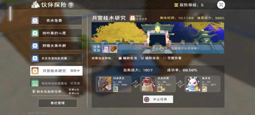255x115 pixels.
Task: Tap the scroll reward item icon
Action: pos(106,49)
